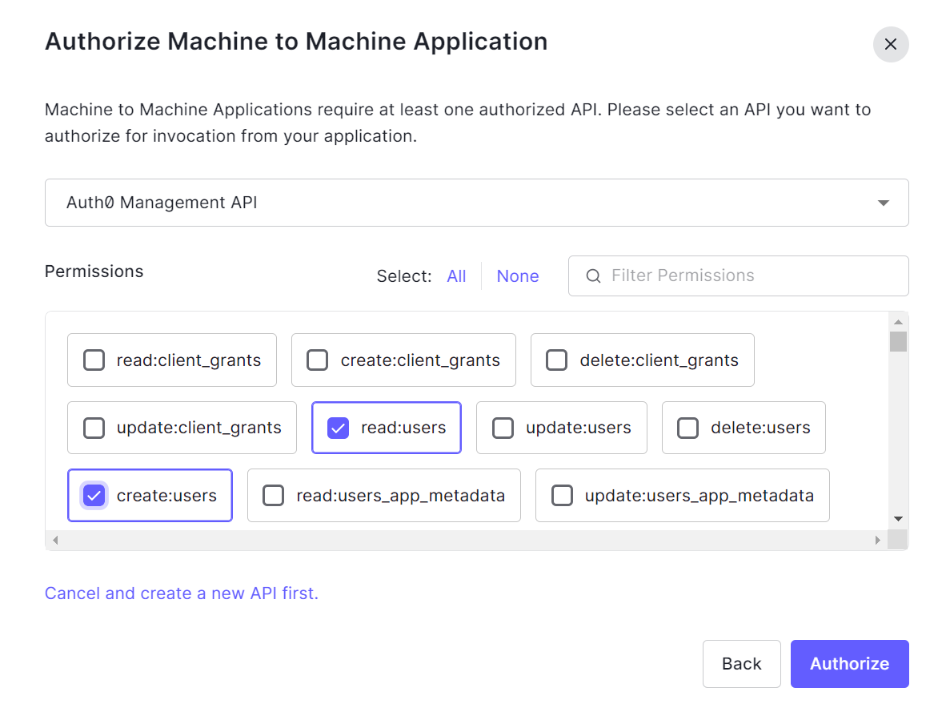Image resolution: width=950 pixels, height=728 pixels.
Task: Click the search magnifier icon
Action: click(x=593, y=276)
